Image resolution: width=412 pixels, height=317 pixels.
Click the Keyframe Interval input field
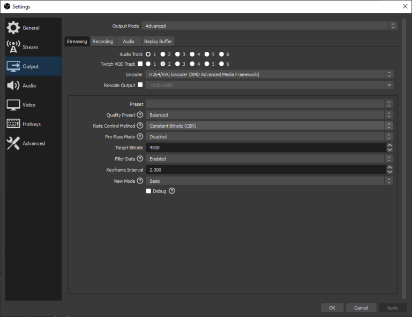point(265,169)
